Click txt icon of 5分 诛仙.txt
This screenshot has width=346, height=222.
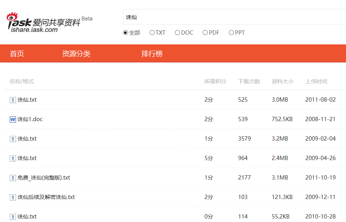pyautogui.click(x=13, y=159)
